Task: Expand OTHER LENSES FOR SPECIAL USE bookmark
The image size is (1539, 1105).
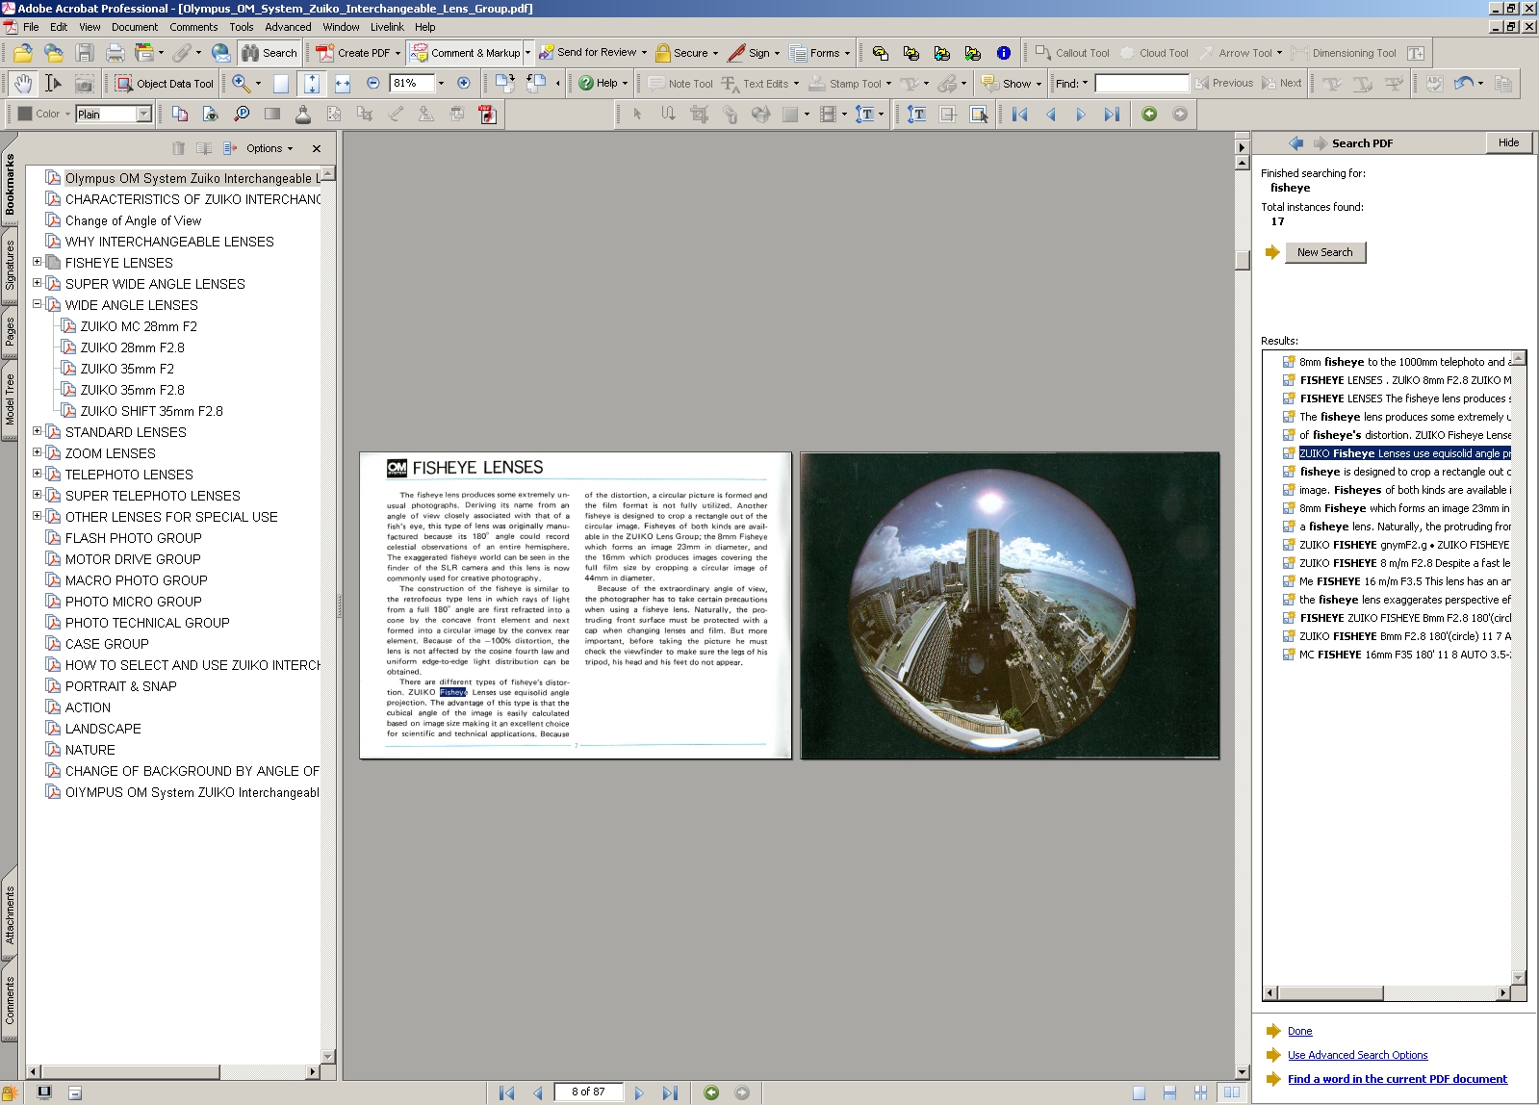Action: [38, 516]
